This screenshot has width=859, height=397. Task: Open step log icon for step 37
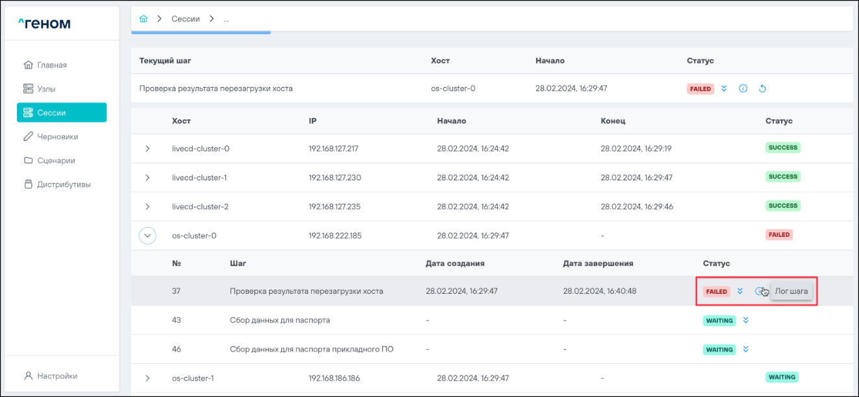(759, 291)
